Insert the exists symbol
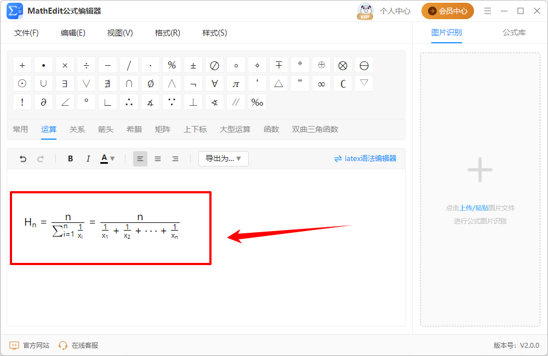This screenshot has height=356, width=548. [x=65, y=84]
